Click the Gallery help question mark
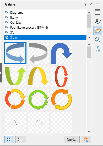Viewport: 103px width, 146px height. (x=85, y=4)
